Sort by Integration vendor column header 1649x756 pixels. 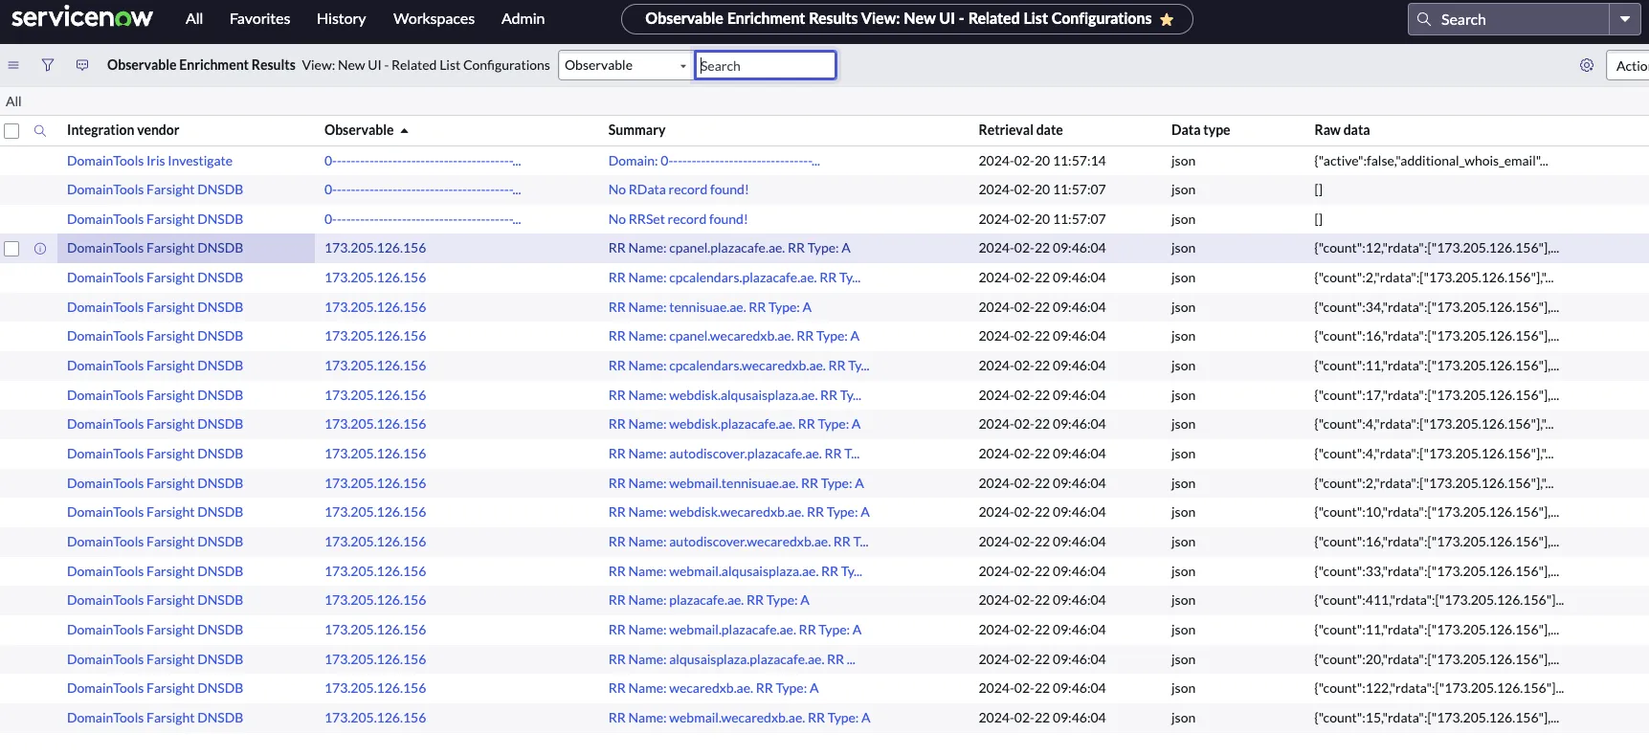pyautogui.click(x=123, y=130)
